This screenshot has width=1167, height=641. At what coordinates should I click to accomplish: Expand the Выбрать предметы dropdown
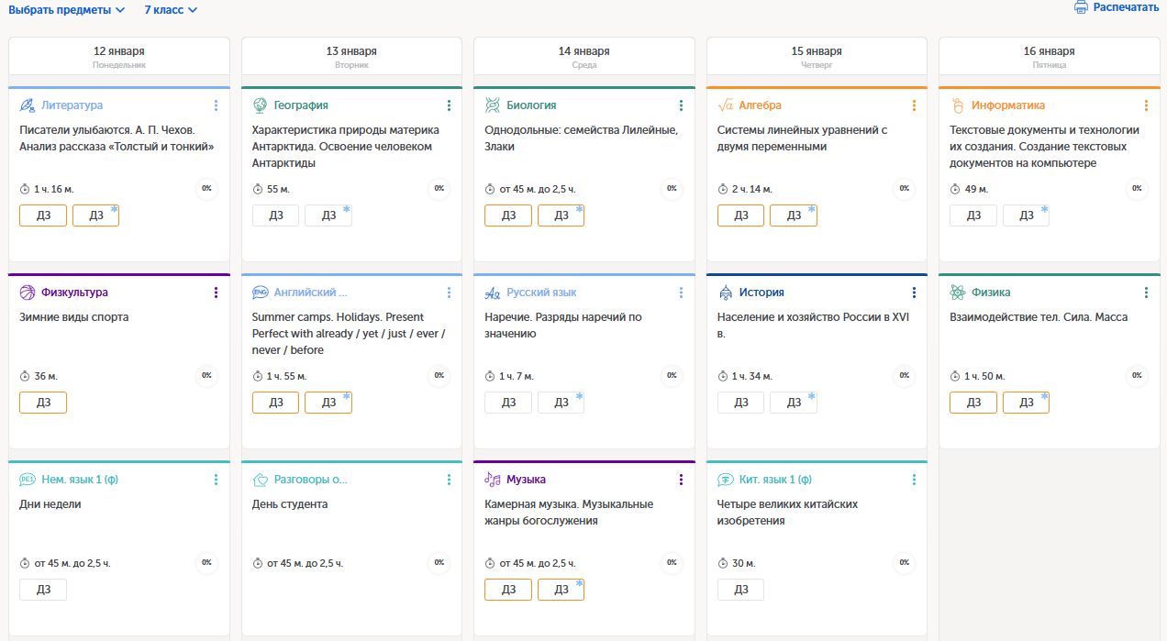[x=66, y=10]
